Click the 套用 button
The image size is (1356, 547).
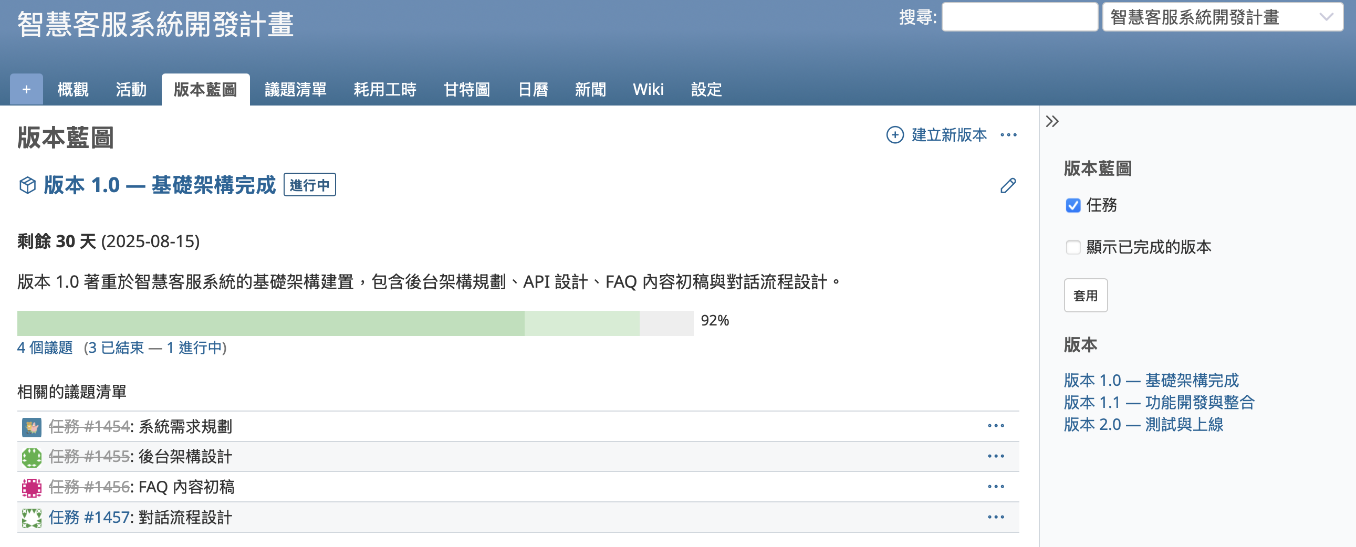(1086, 296)
